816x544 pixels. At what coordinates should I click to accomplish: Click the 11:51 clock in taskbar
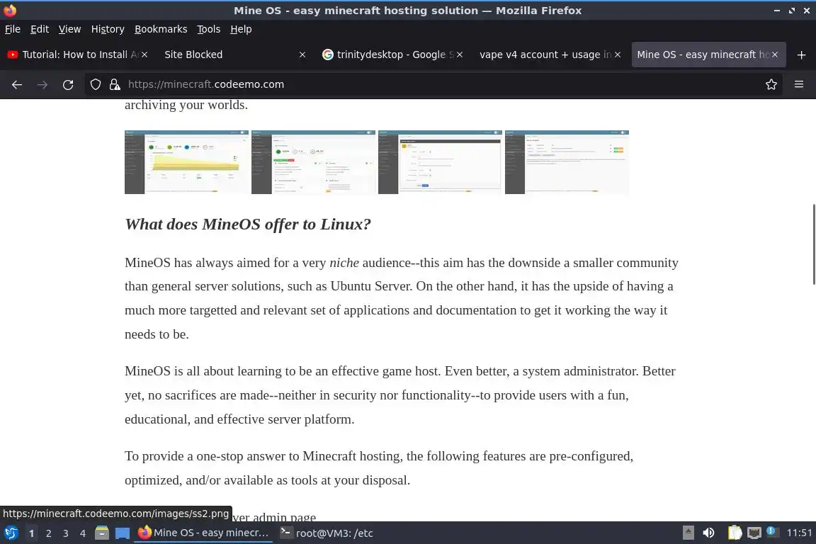(x=799, y=533)
